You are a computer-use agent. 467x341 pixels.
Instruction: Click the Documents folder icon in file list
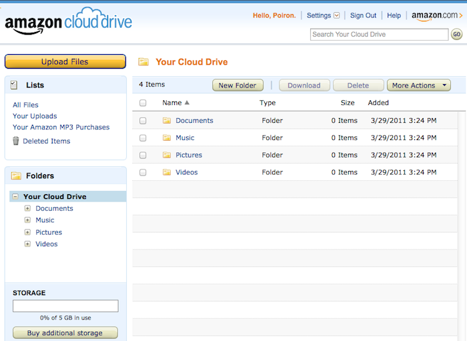(x=167, y=121)
